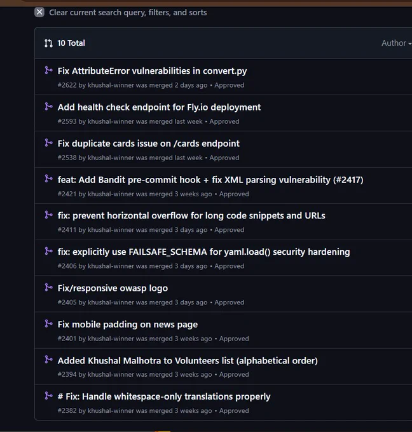Click the clear search query X icon
The width and height of the screenshot is (412, 432).
point(39,12)
